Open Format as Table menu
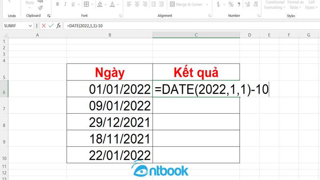 (295, 5)
